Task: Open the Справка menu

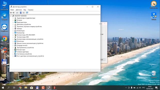Action: click(30, 10)
